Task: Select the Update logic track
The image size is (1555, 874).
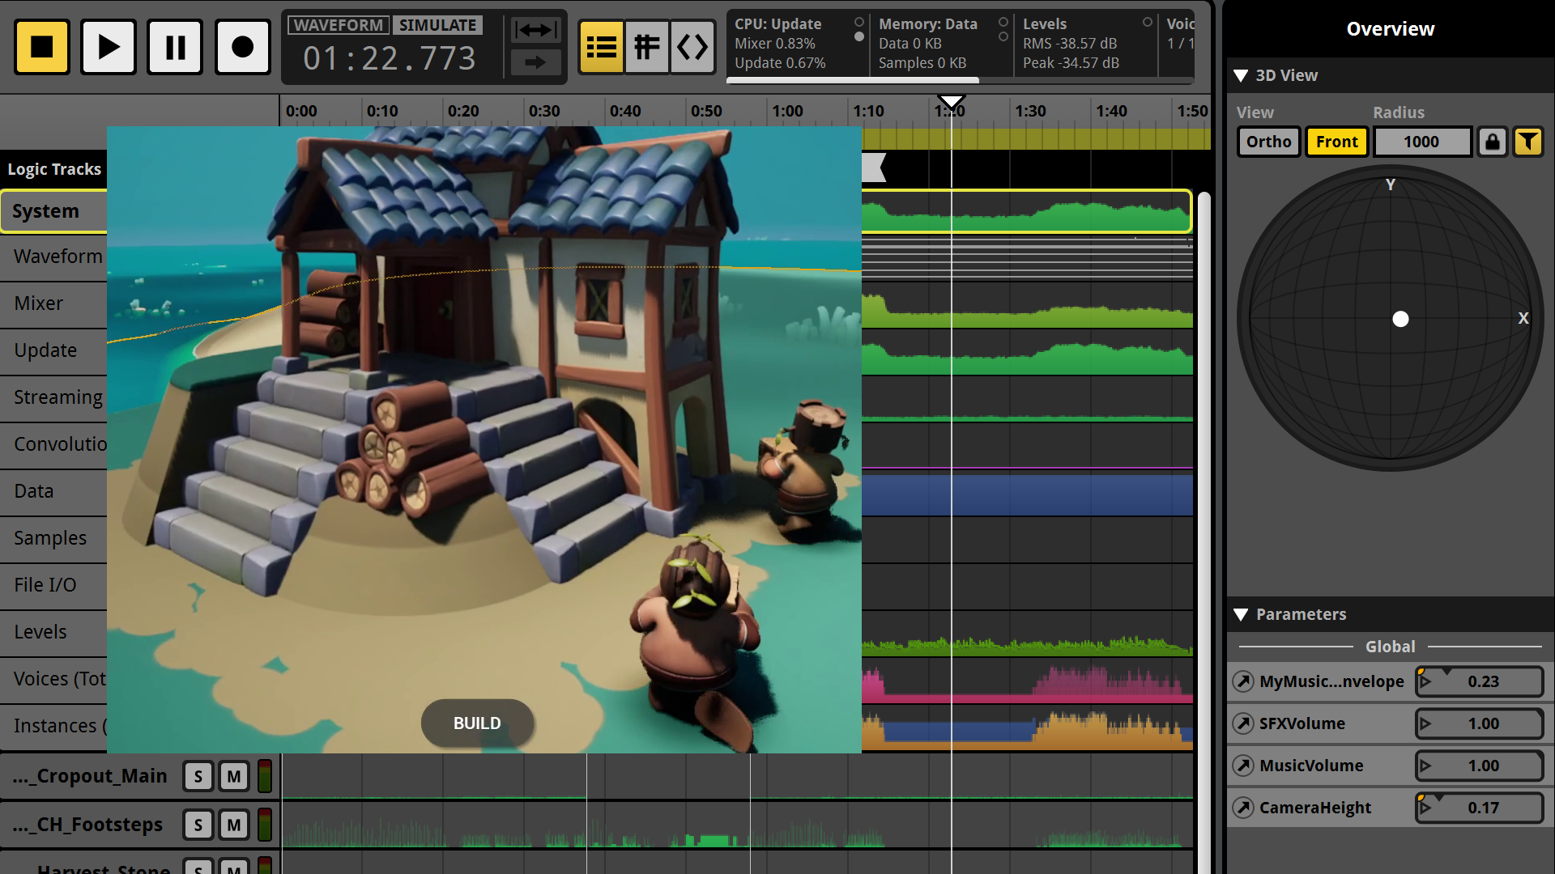Action: click(53, 351)
